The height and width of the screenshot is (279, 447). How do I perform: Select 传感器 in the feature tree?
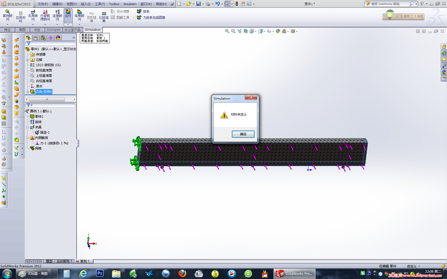point(38,54)
